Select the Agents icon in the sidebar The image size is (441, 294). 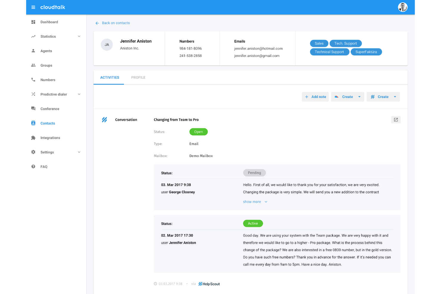[33, 51]
